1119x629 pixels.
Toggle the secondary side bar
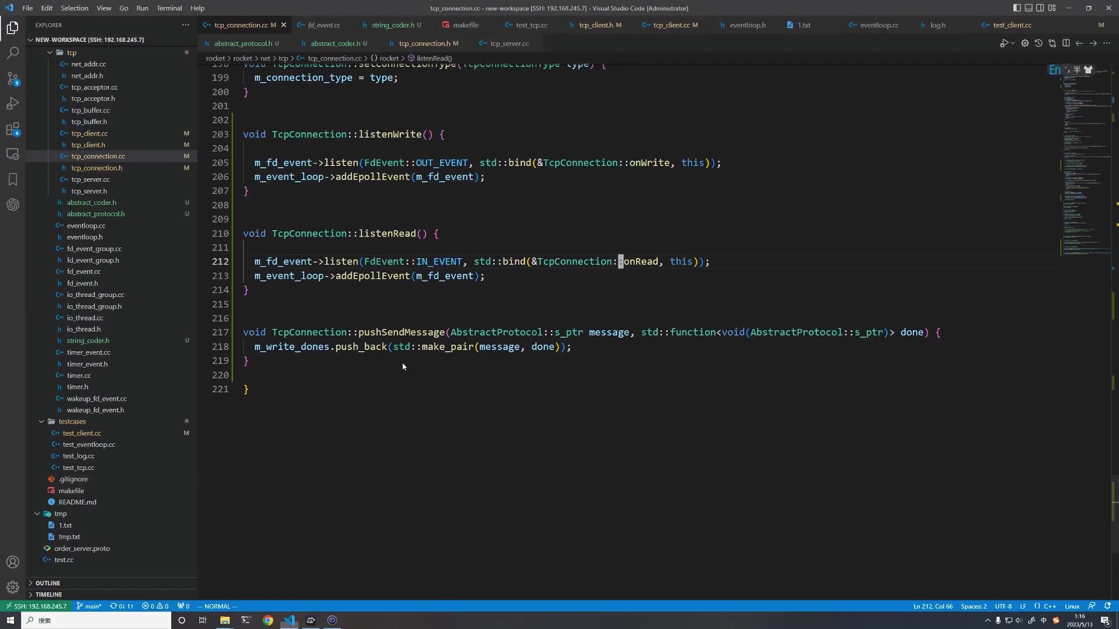[1041, 8]
